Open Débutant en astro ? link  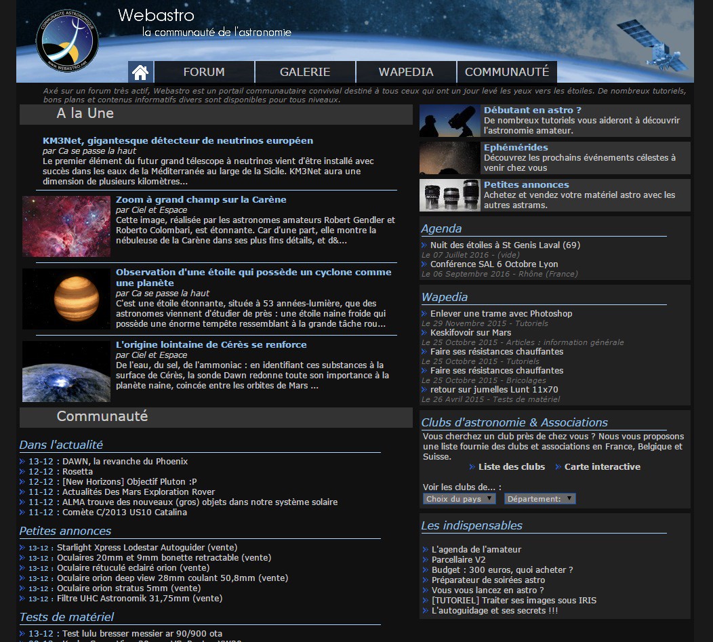[x=533, y=110]
